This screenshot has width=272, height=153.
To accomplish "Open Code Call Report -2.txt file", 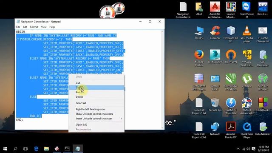I will tap(199, 130).
